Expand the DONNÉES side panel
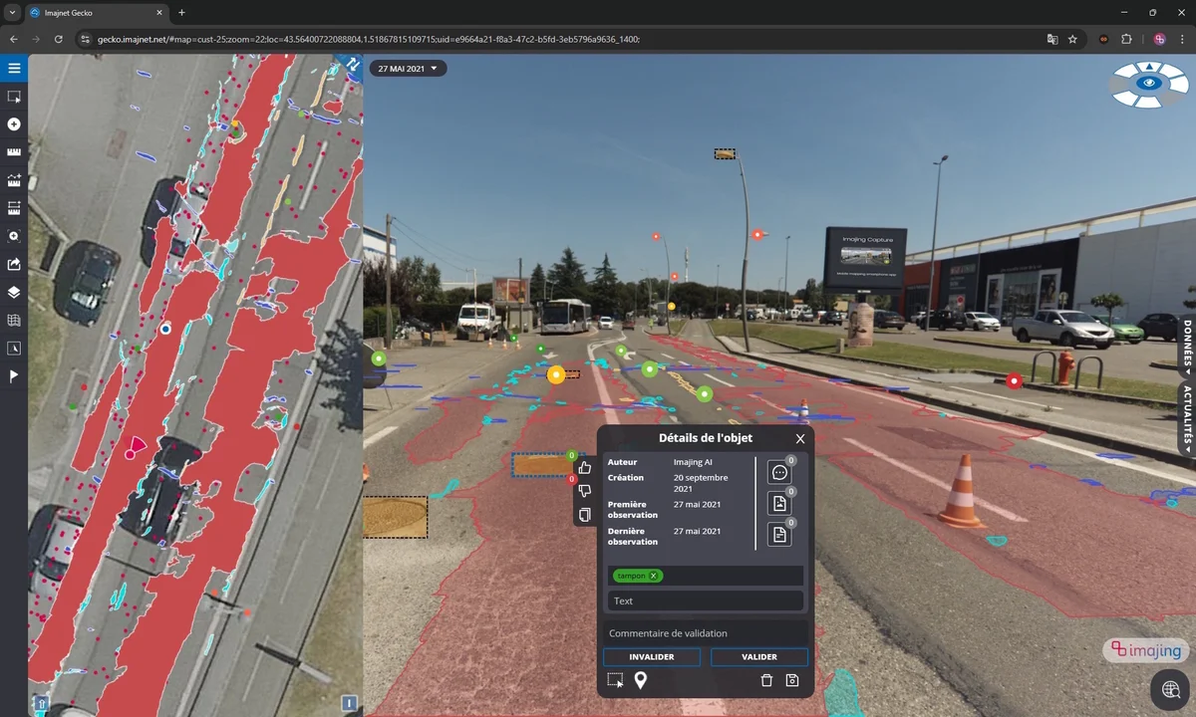The width and height of the screenshot is (1196, 717). point(1188,349)
